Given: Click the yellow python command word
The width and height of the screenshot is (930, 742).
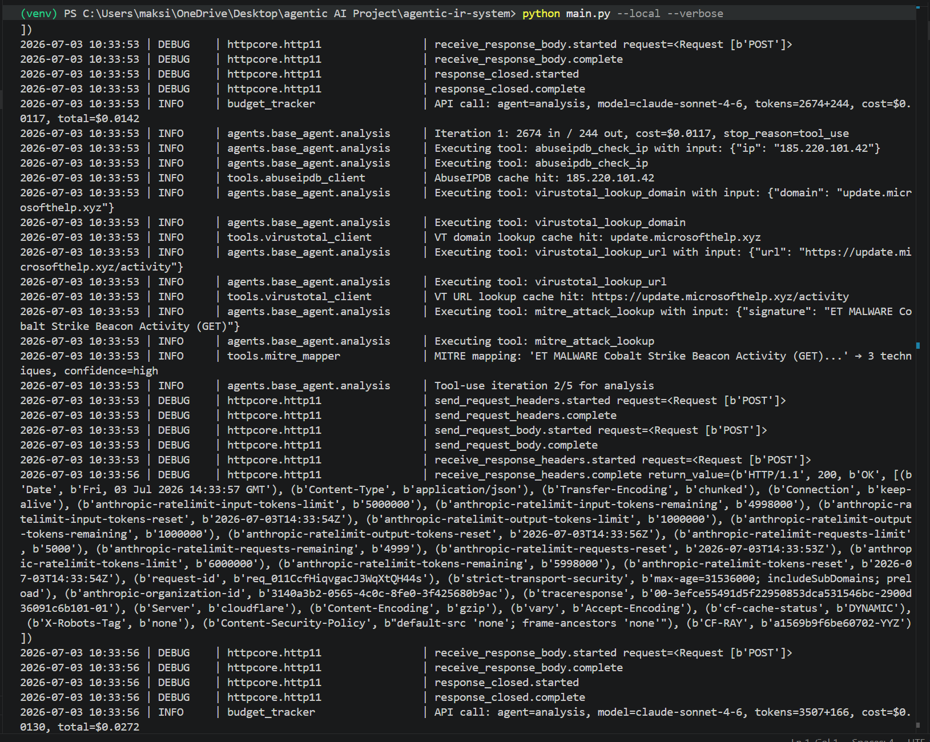Looking at the screenshot, I should tap(541, 13).
